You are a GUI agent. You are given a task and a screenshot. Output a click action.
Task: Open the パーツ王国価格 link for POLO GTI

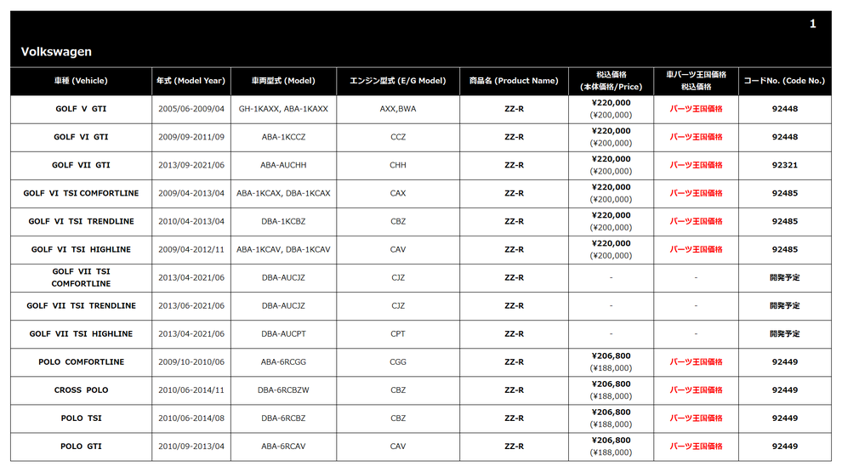coord(696,446)
